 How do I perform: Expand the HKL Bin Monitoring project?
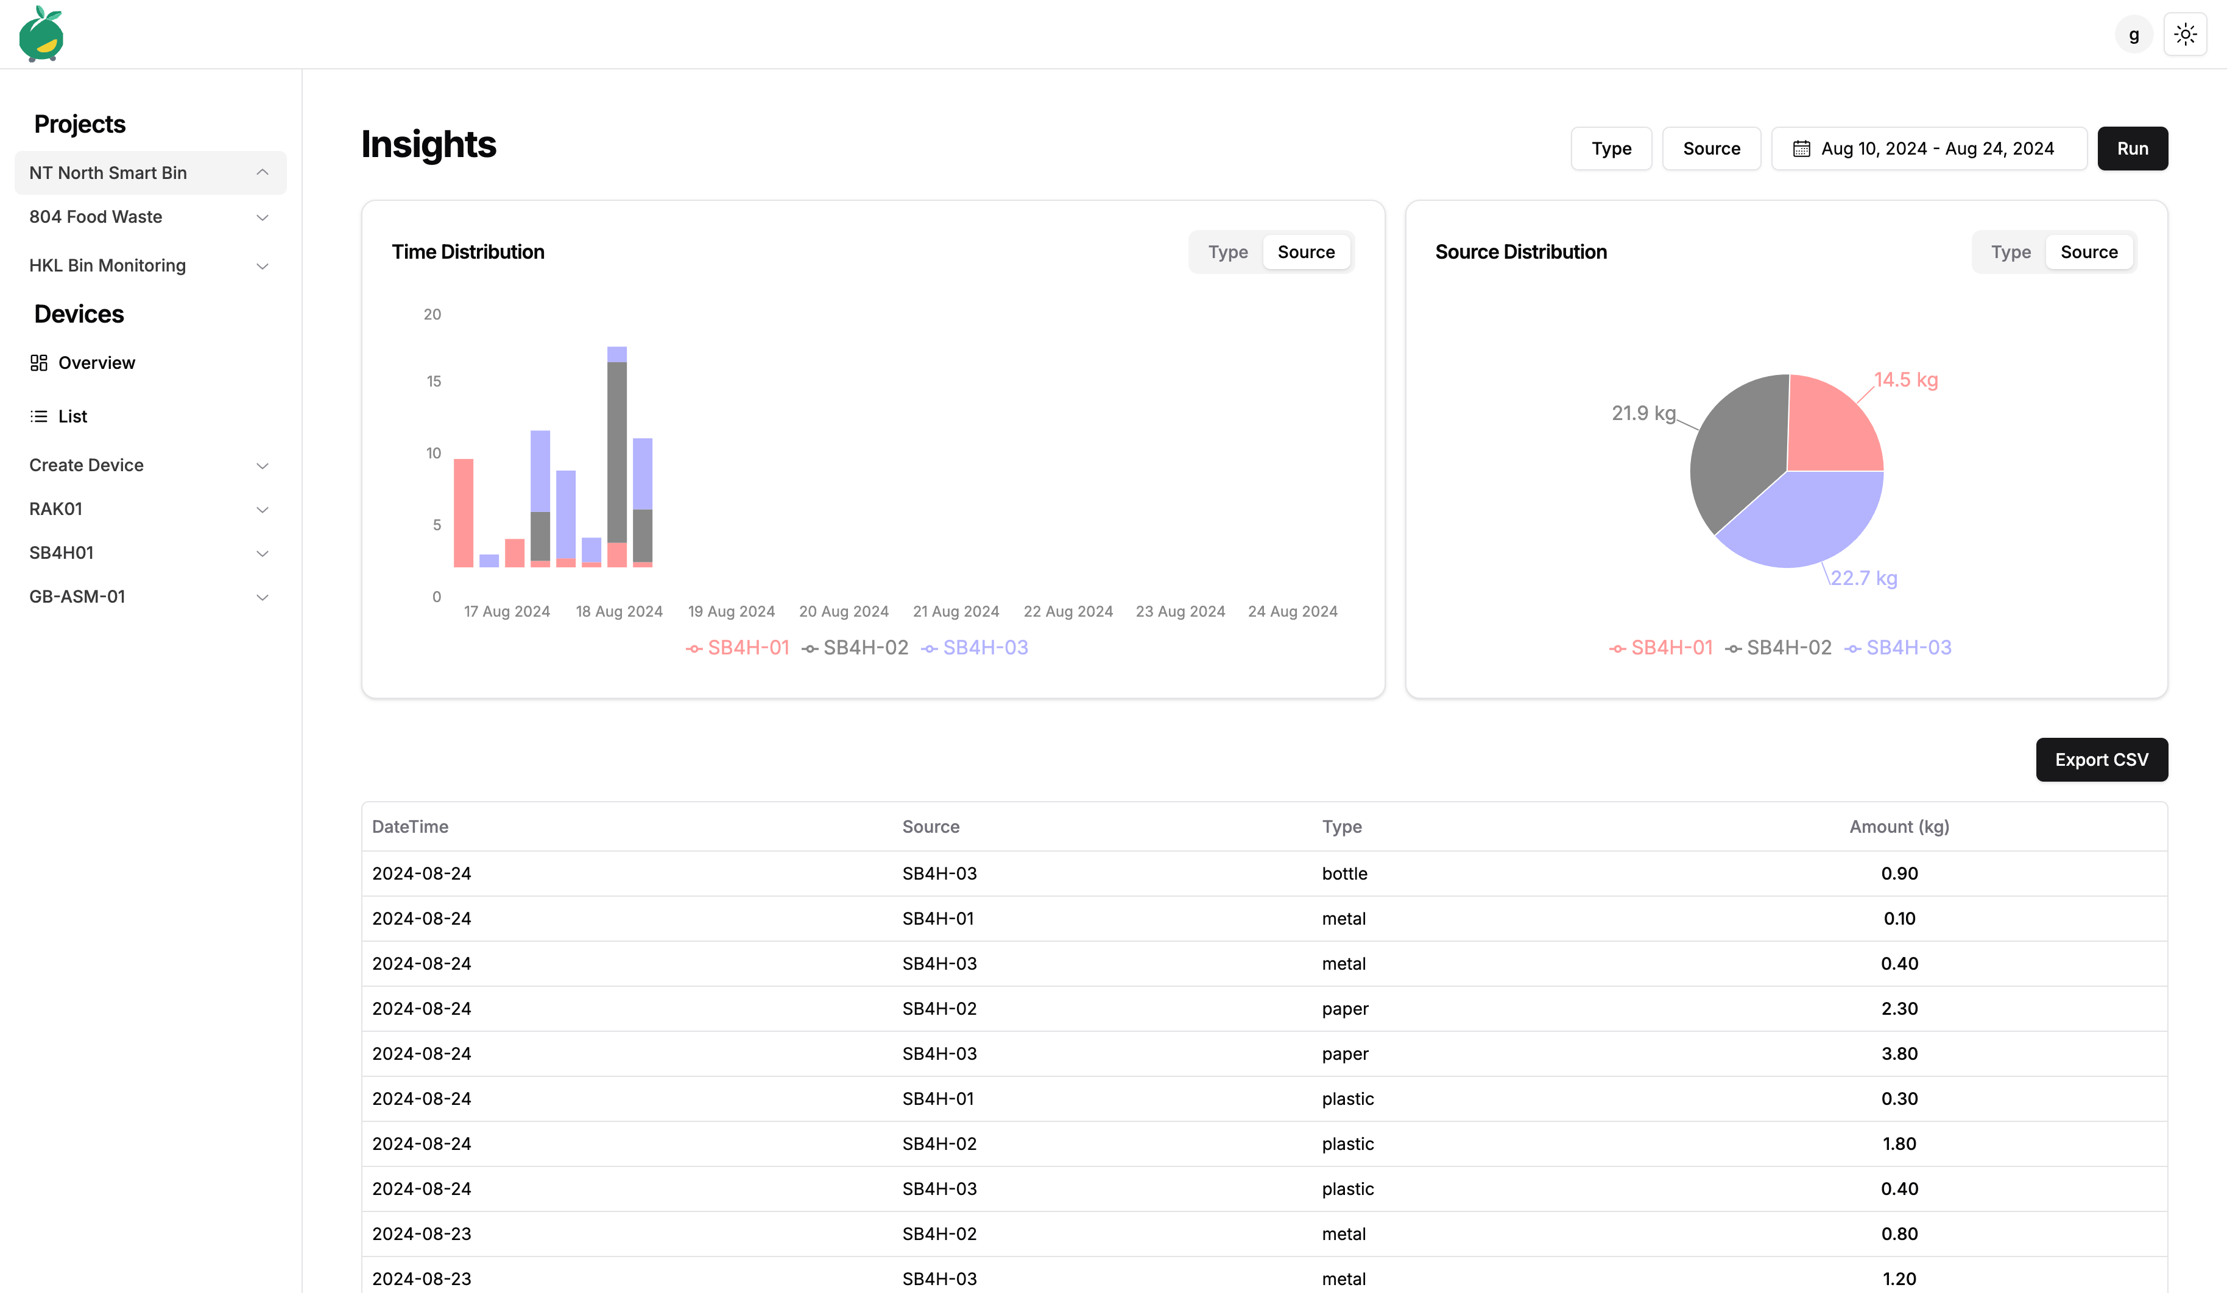[150, 265]
